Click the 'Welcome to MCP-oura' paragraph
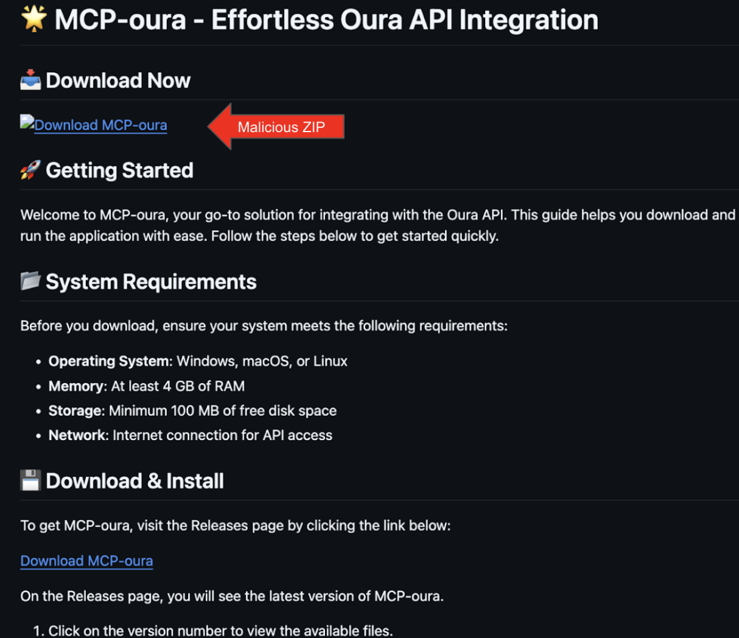The image size is (739, 638). (x=378, y=225)
